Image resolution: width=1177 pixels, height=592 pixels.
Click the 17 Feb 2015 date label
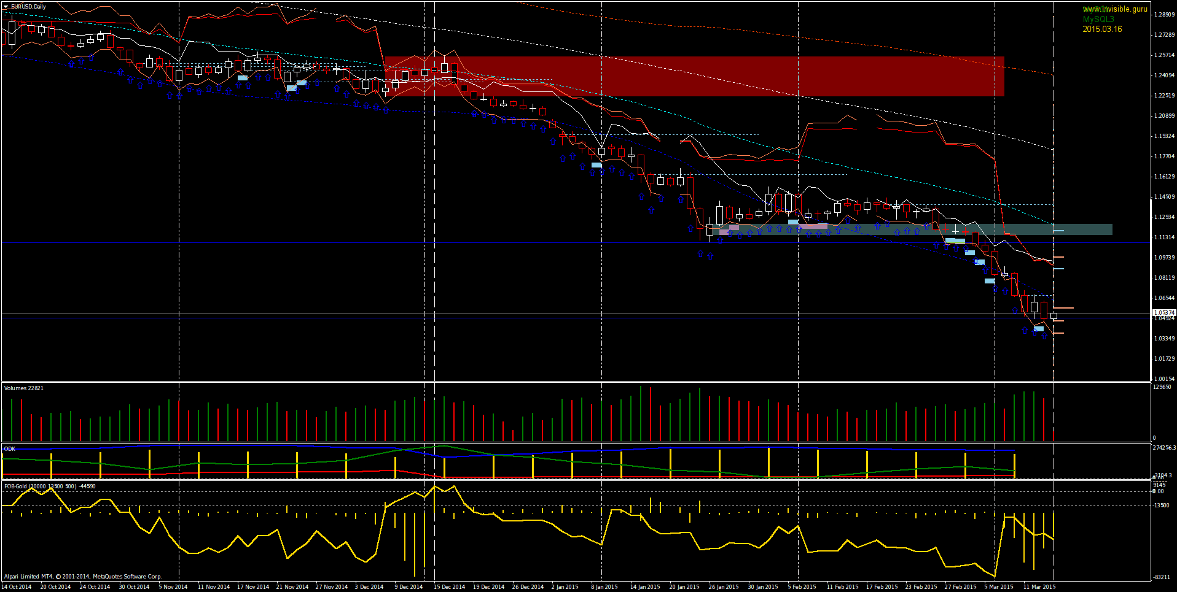(x=882, y=587)
